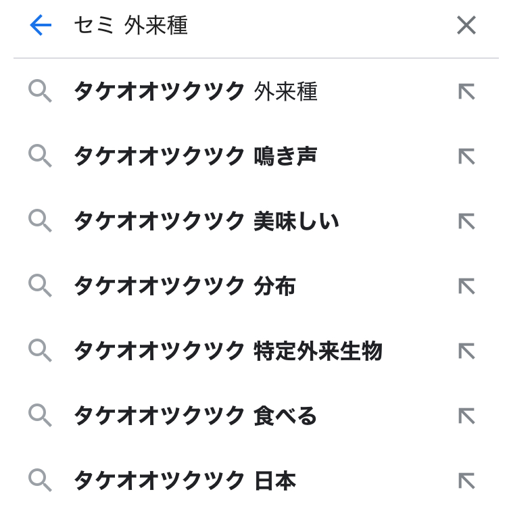Viewport: 507px width, 515px height.
Task: Tap the arrow icon beside 日本 suggestion
Action: click(x=466, y=481)
